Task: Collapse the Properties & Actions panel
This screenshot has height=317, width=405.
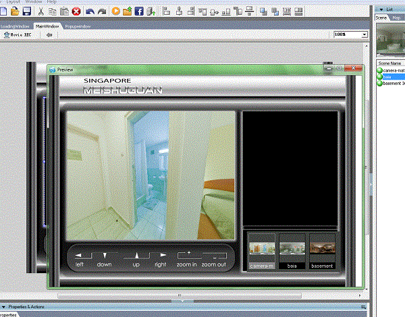Action: [x=3, y=307]
